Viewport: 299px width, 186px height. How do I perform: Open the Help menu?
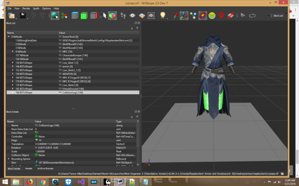tap(56, 9)
